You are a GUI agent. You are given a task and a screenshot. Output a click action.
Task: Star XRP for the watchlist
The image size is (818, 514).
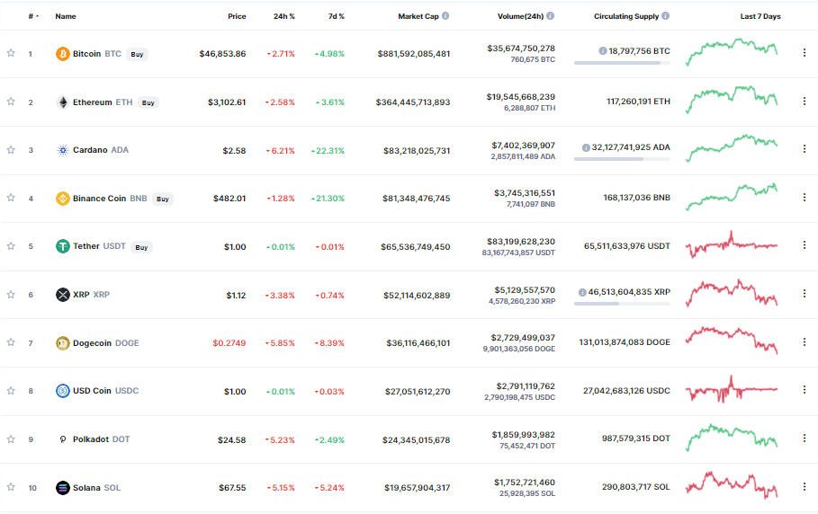coord(11,295)
